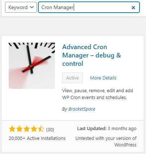Visit the BracketSpace author link
The image size is (146, 154).
(82, 109)
